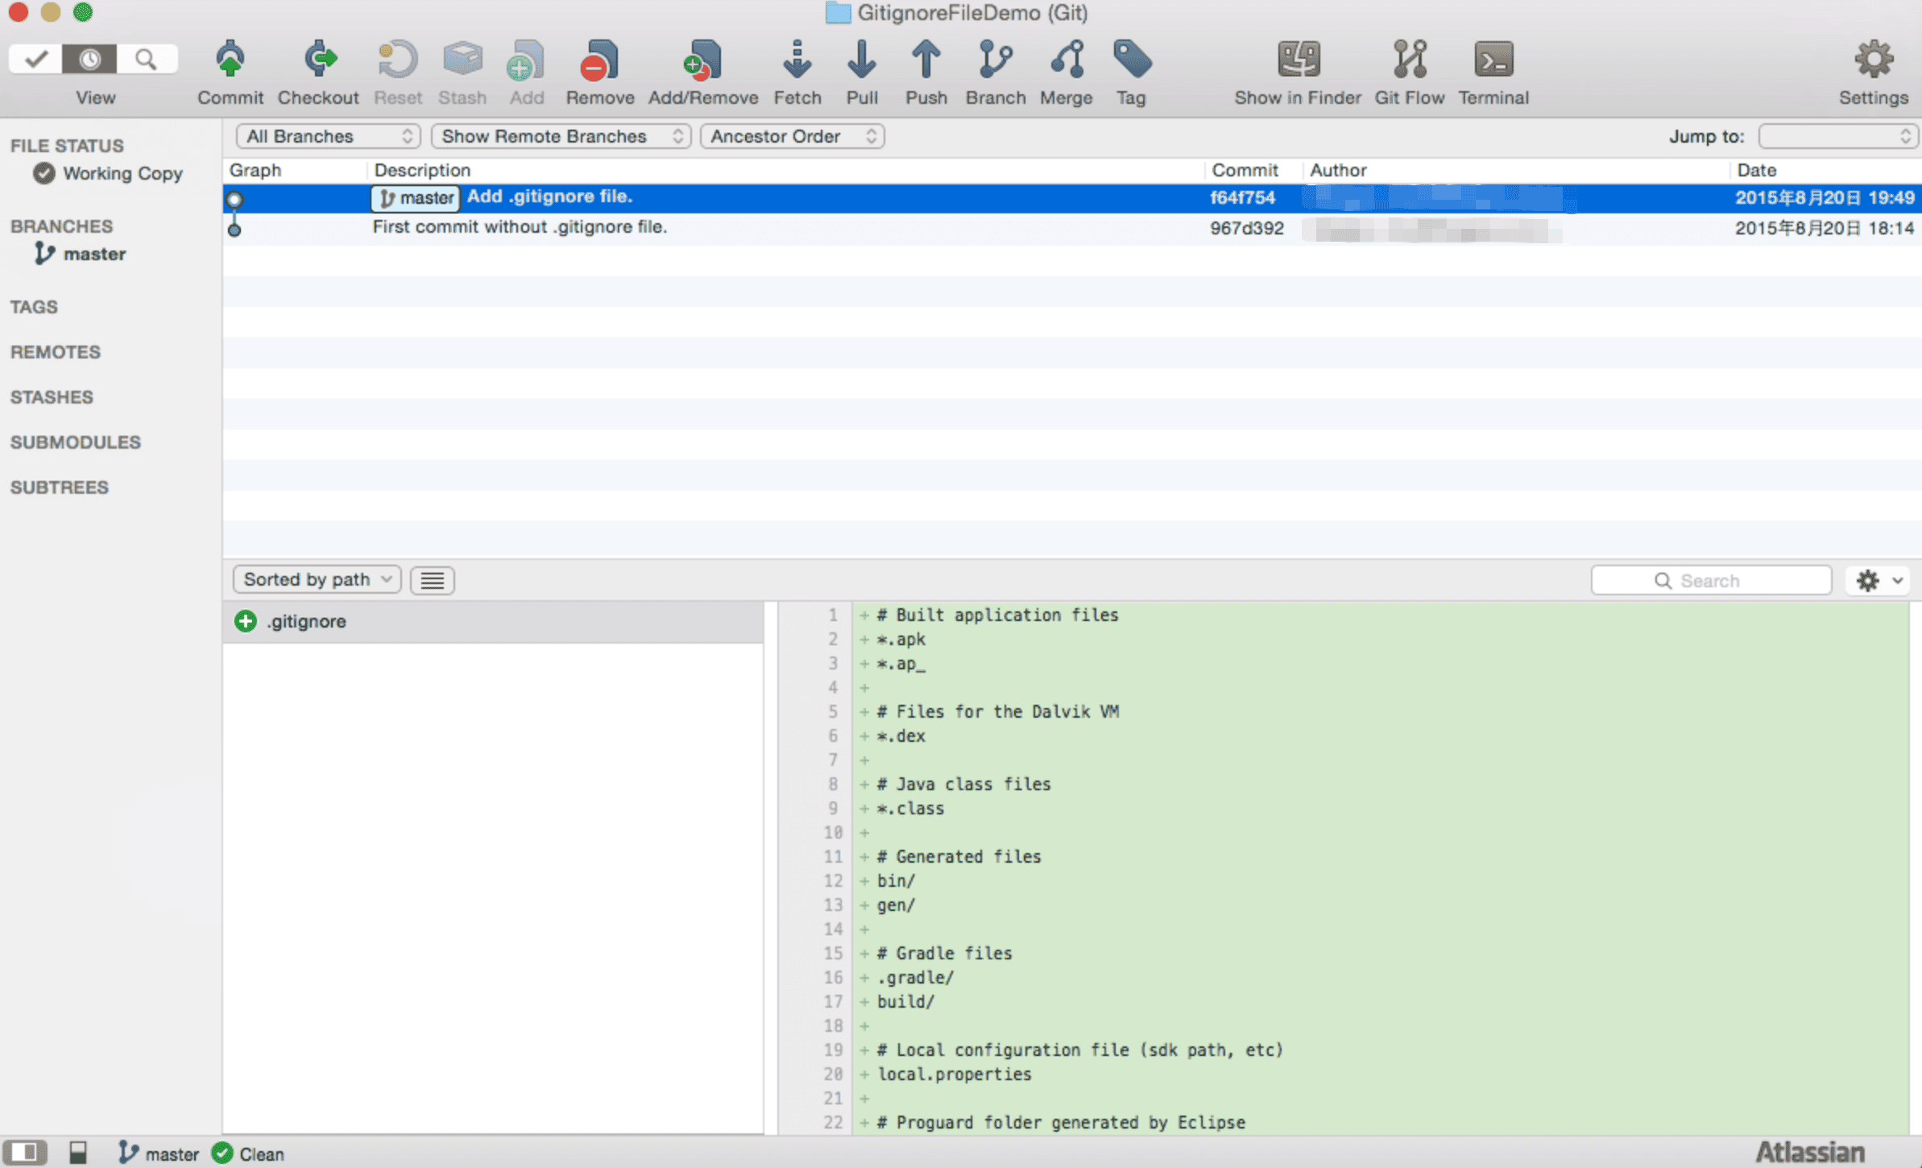1922x1168 pixels.
Task: Select the .gitignore file in list
Action: point(493,622)
